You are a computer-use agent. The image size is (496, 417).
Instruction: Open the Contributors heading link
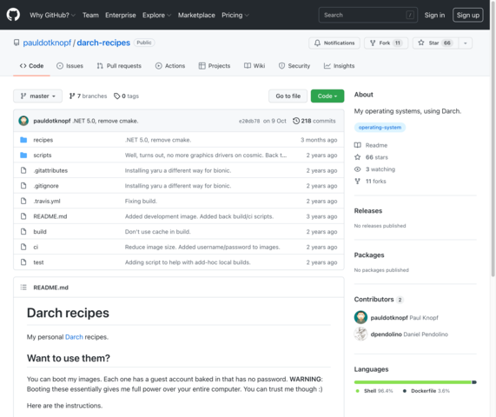point(379,300)
